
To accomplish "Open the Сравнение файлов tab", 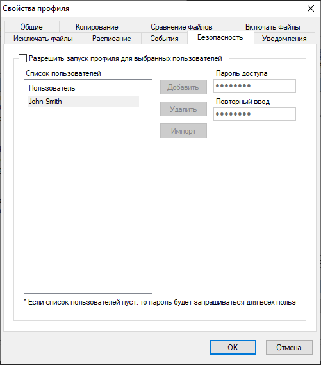I will (181, 27).
